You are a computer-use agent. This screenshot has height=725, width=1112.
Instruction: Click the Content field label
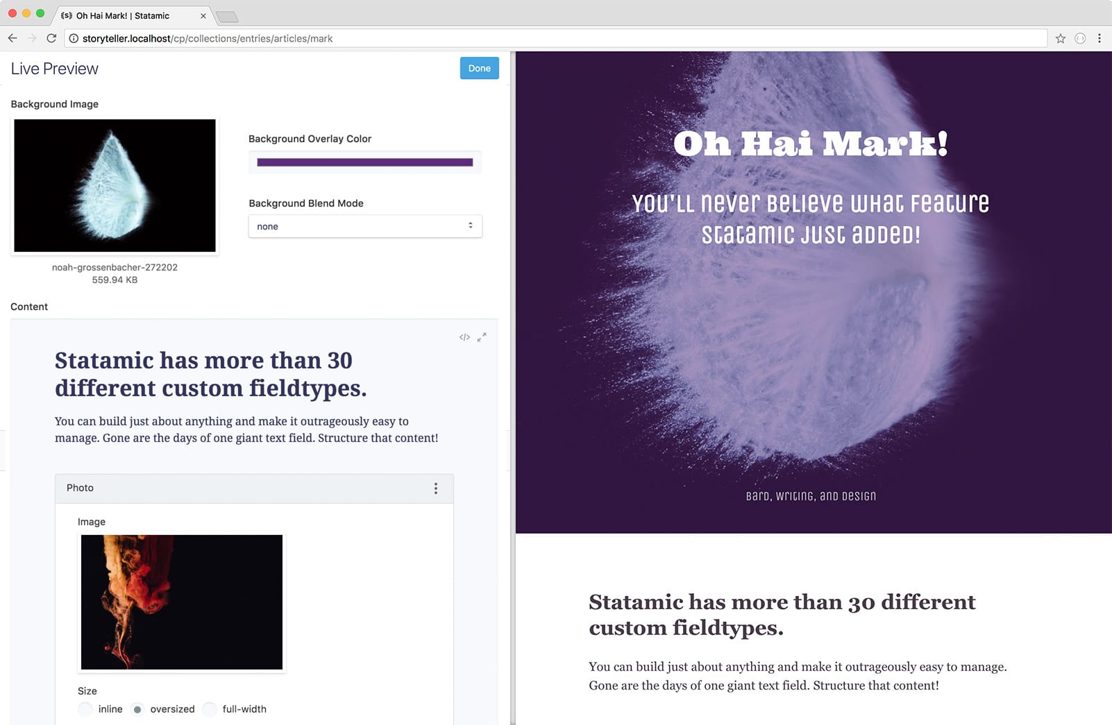coord(29,307)
